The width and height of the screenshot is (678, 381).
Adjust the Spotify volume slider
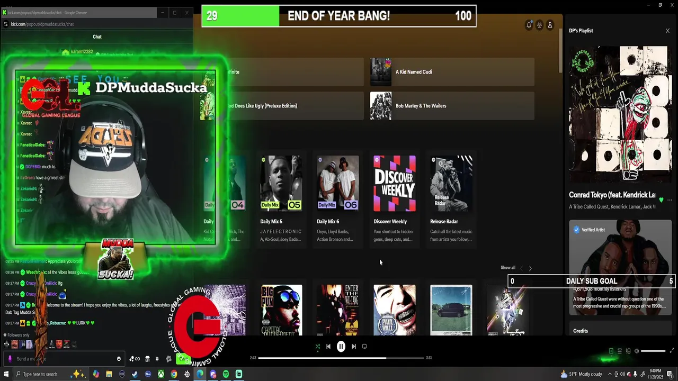click(653, 351)
